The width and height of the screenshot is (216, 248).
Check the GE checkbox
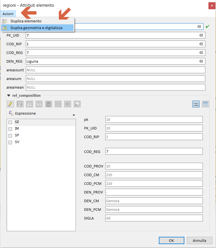[10, 122]
